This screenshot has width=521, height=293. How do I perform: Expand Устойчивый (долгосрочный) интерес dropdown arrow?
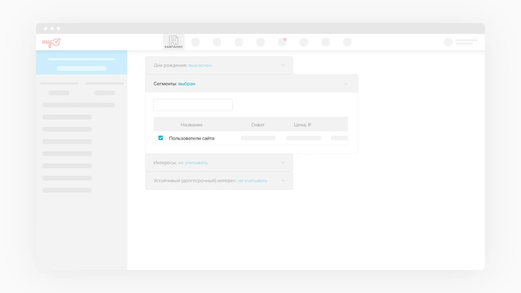coord(283,181)
